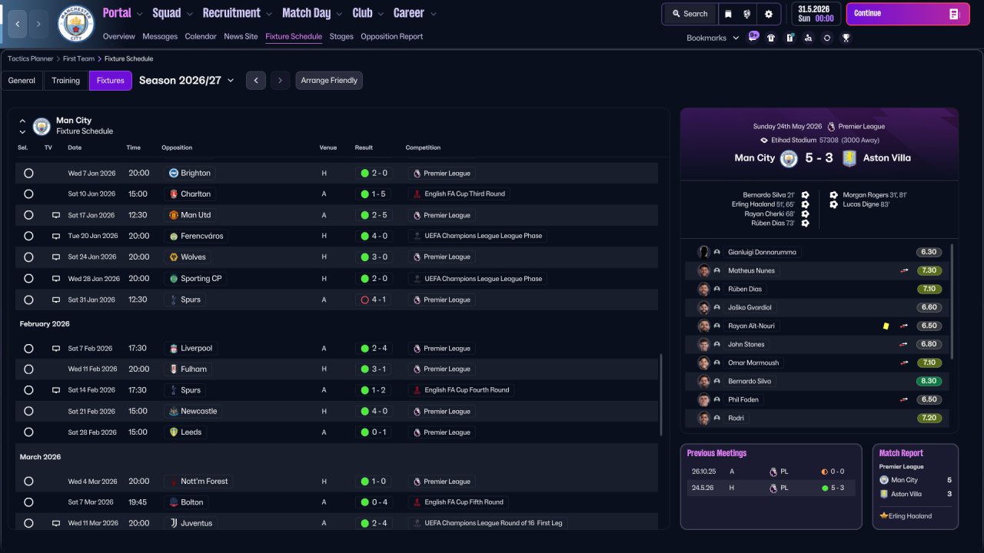984x553 pixels.
Task: Open the Match Day dropdown menu
Action: point(313,13)
